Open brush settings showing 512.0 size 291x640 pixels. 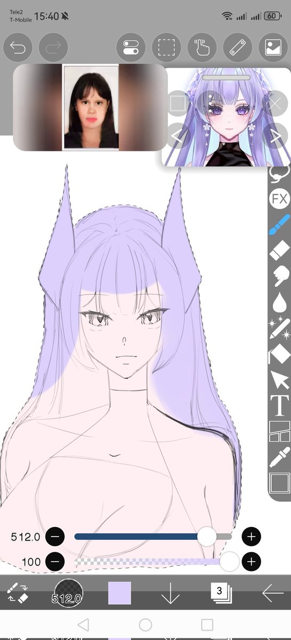68,593
